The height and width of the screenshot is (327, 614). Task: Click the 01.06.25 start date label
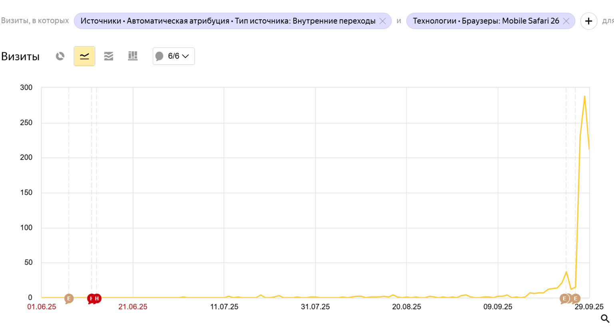click(42, 307)
